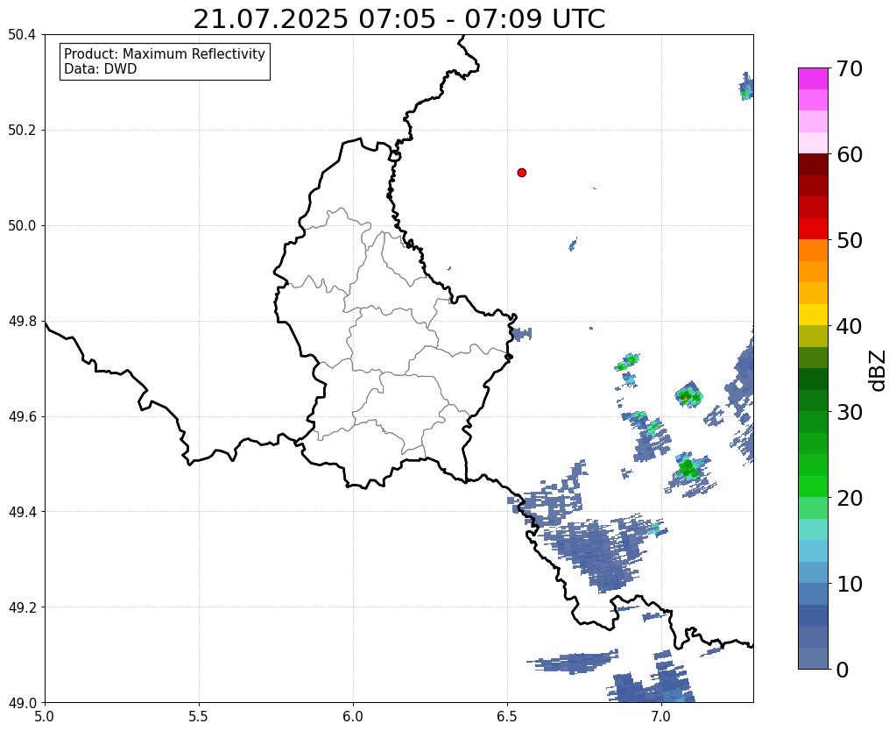This screenshot has width=896, height=731.
Task: Click latitude label 49.6
Action: pyautogui.click(x=22, y=417)
